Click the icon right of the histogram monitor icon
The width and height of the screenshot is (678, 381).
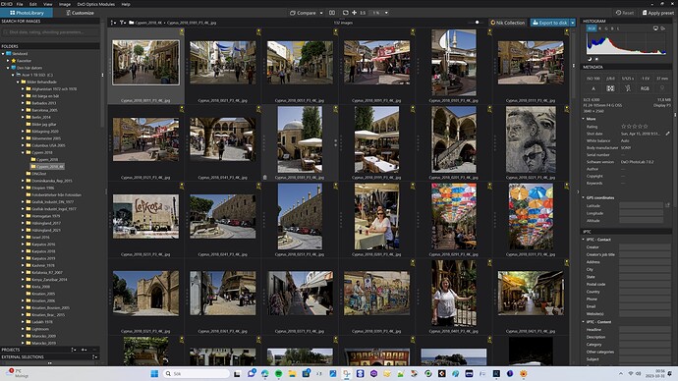[x=663, y=28]
